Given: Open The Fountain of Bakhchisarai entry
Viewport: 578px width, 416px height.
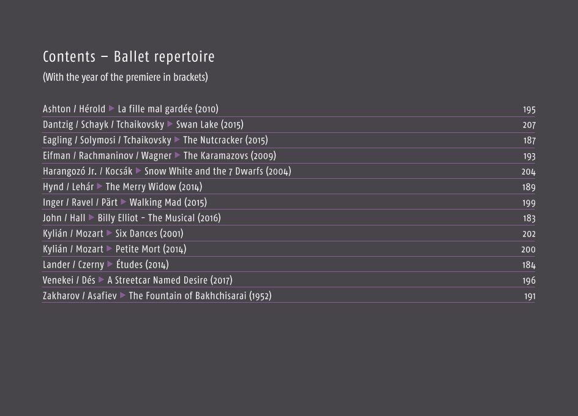Looking at the screenshot, I should (x=288, y=295).
